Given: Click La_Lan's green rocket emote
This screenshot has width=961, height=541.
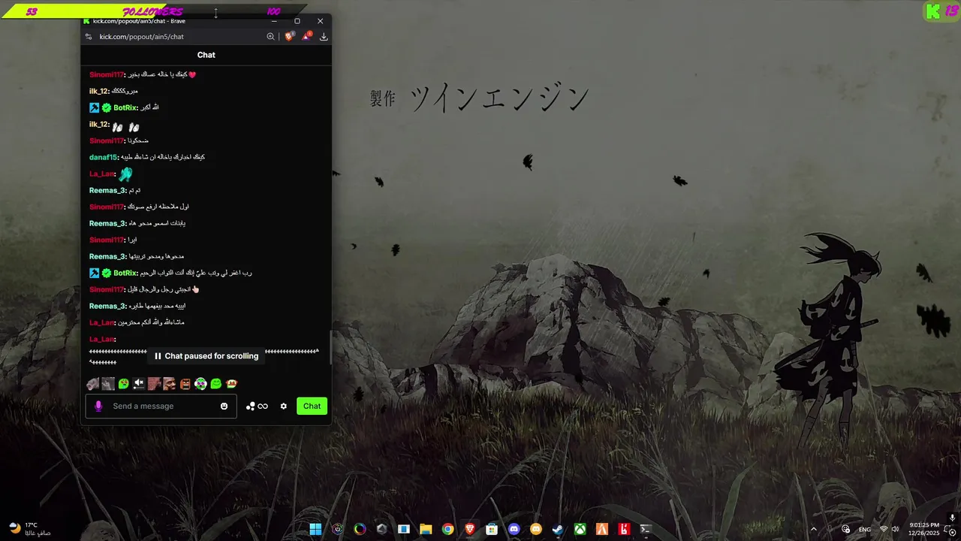Looking at the screenshot, I should [x=125, y=174].
